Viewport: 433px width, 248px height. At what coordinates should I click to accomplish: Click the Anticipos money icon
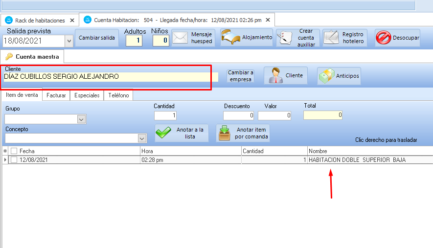pyautogui.click(x=326, y=76)
